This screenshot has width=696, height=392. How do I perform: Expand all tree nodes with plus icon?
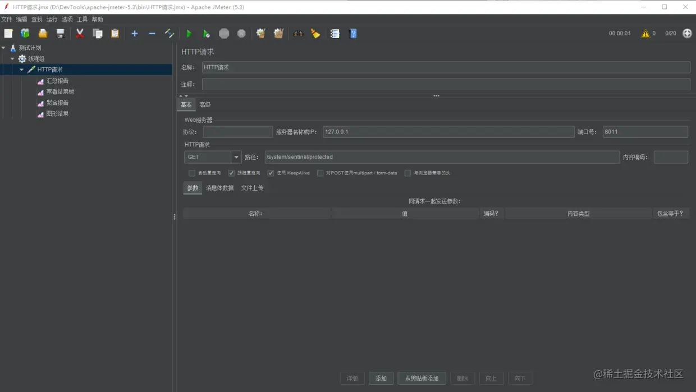click(x=135, y=34)
